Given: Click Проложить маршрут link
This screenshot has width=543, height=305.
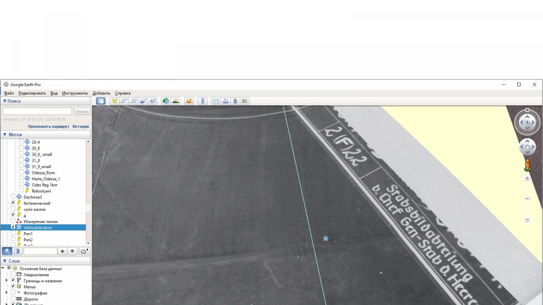Looking at the screenshot, I should 48,127.
